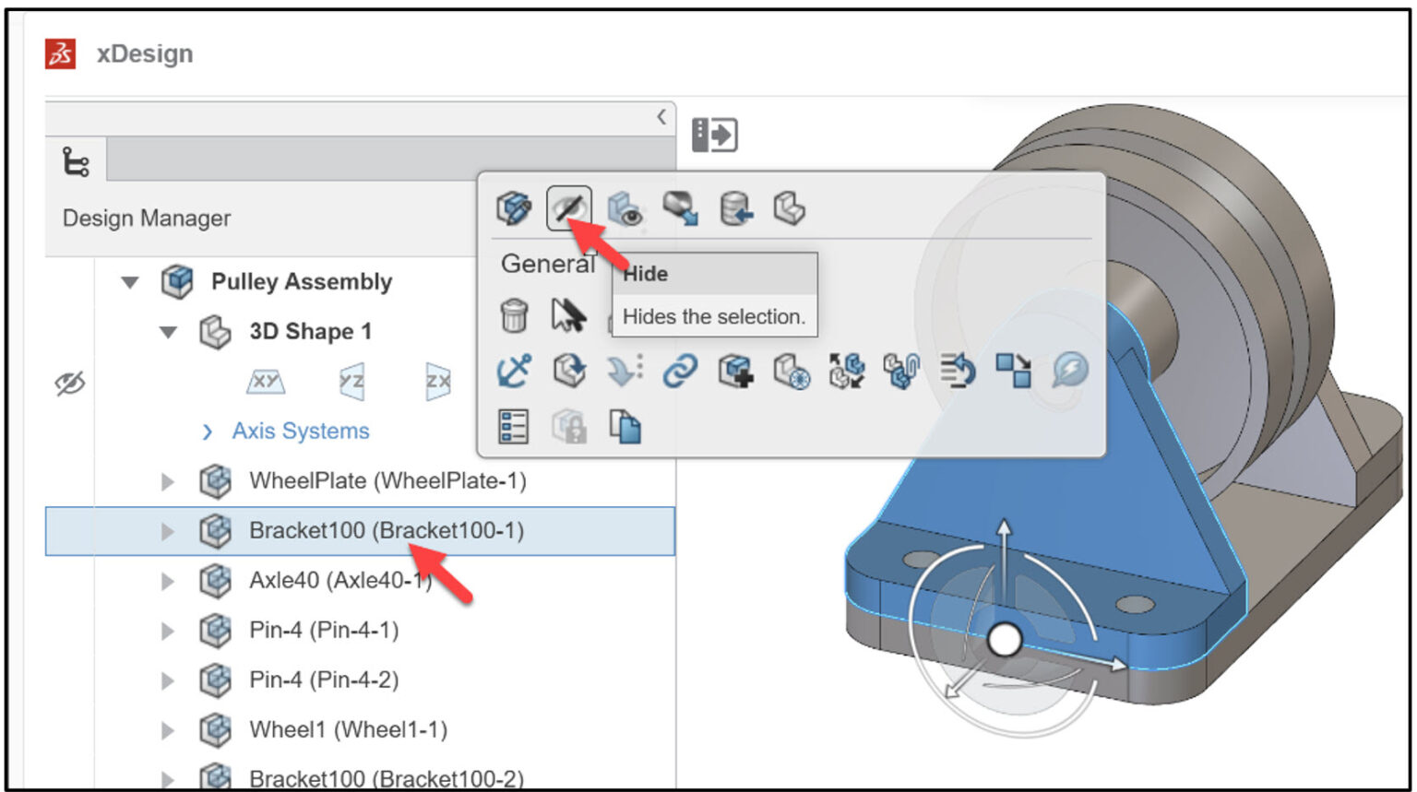
Task: Toggle visibility using the crossed-eye icon near tree
Action: pyautogui.click(x=68, y=382)
